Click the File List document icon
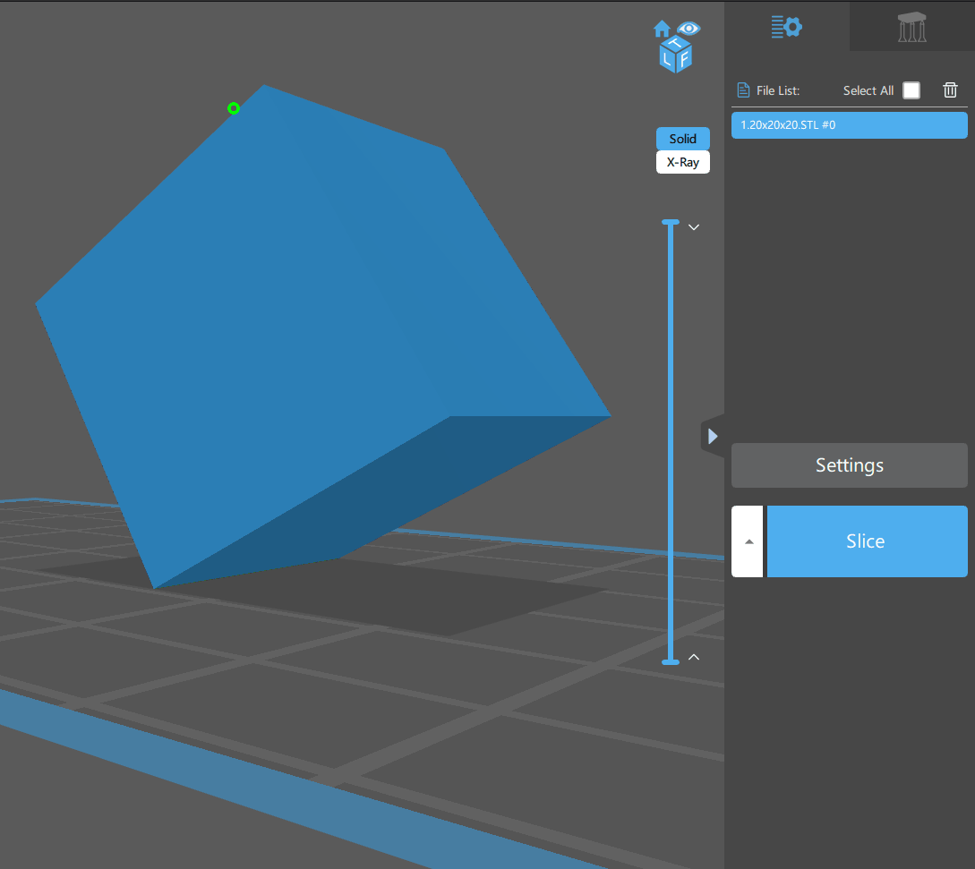This screenshot has height=869, width=975. (x=743, y=90)
